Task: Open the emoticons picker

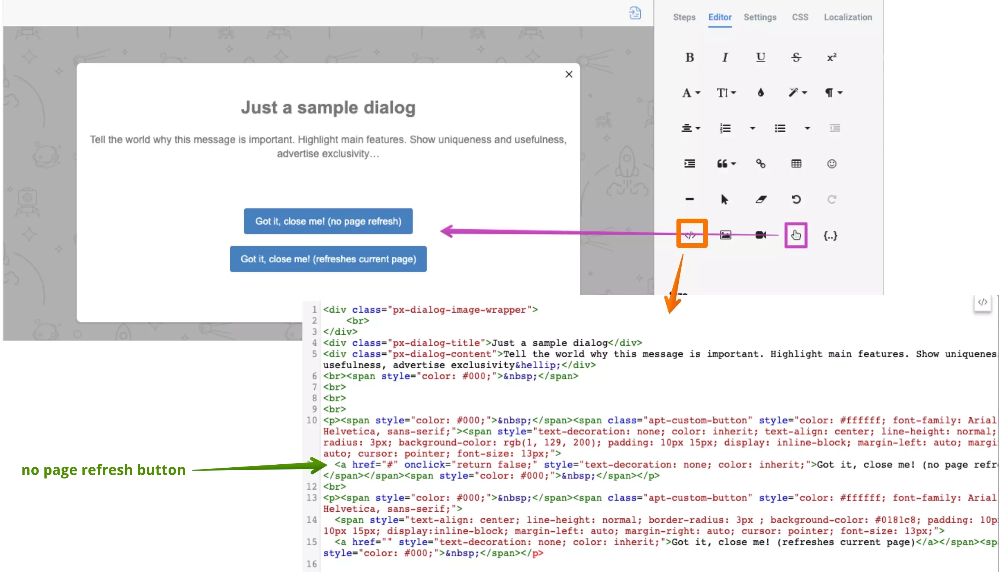Action: [831, 164]
